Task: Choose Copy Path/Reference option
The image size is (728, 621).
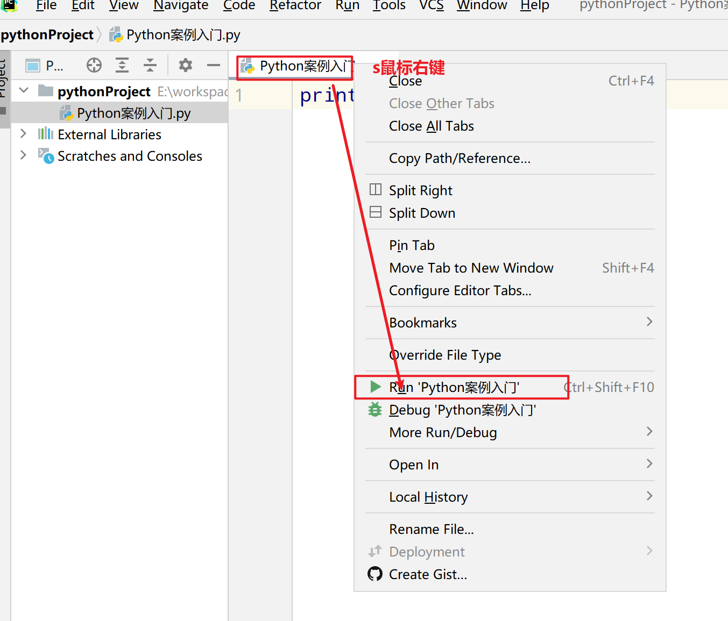Action: coord(460,159)
